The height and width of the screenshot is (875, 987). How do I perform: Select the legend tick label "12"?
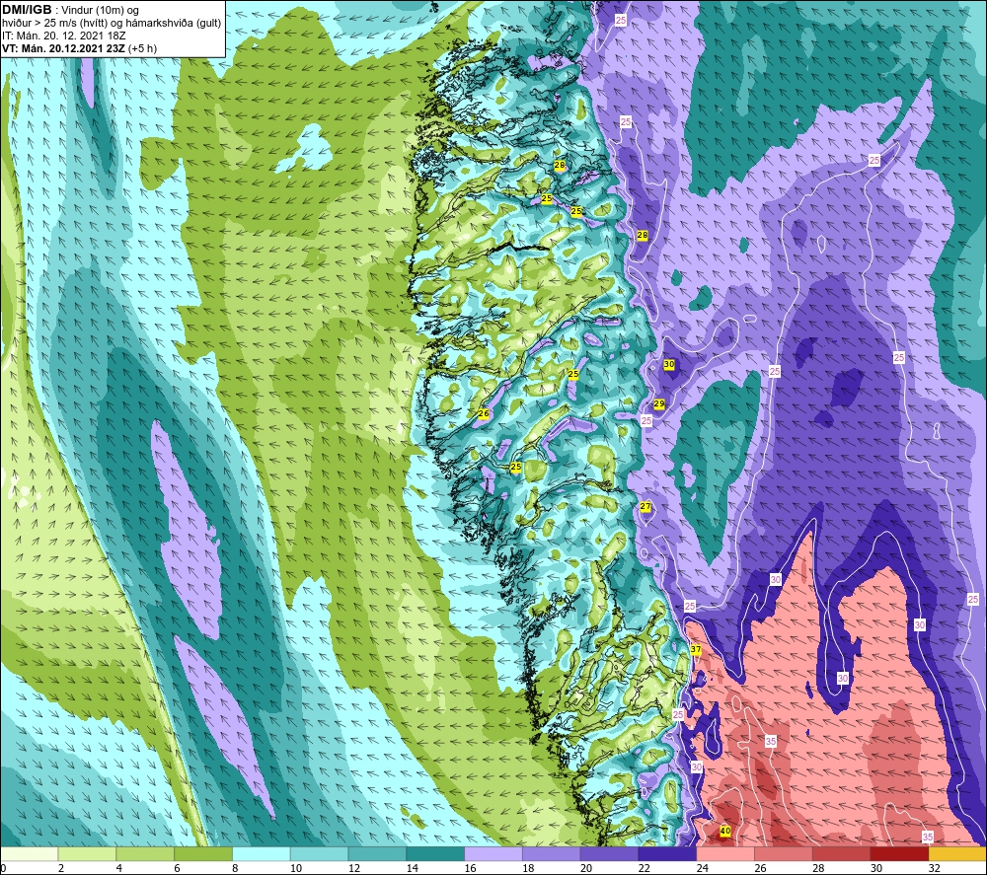tap(353, 868)
